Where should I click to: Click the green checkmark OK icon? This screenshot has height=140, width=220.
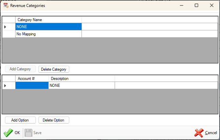[8, 133]
